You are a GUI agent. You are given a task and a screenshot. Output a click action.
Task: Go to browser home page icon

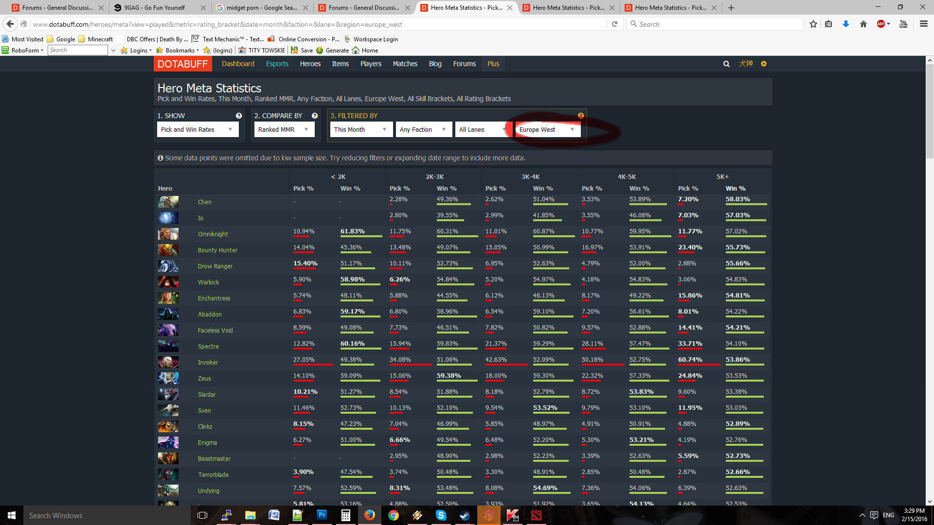pyautogui.click(x=863, y=24)
